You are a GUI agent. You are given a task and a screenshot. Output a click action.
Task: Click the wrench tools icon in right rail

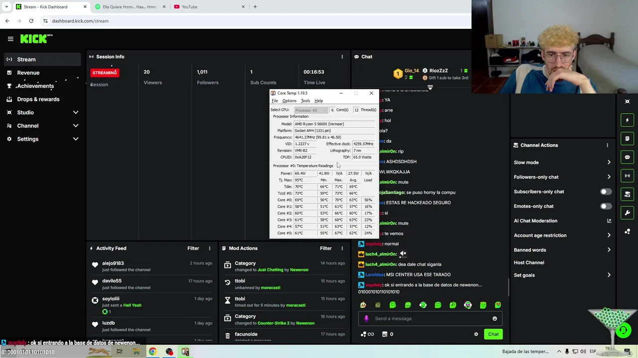(x=627, y=213)
